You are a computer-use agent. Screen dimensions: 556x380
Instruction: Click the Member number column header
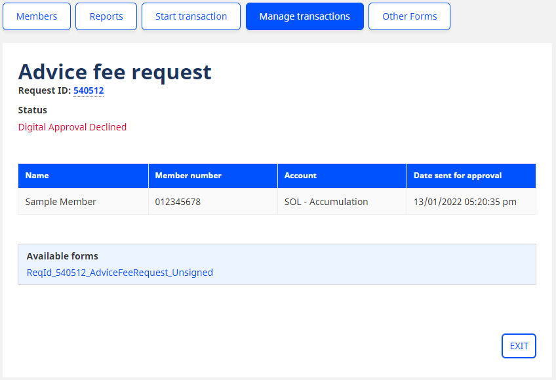(188, 176)
